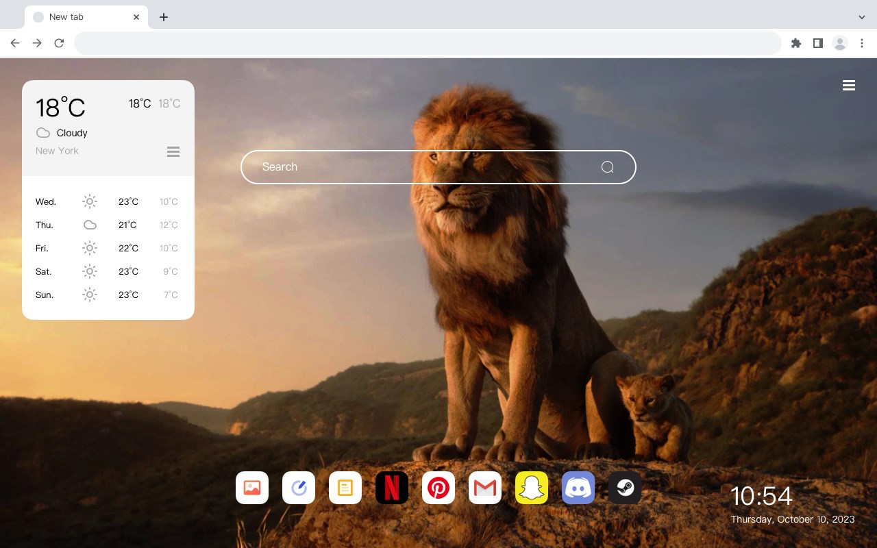877x548 pixels.
Task: Click Saturday's low of 9°C
Action: 171,271
